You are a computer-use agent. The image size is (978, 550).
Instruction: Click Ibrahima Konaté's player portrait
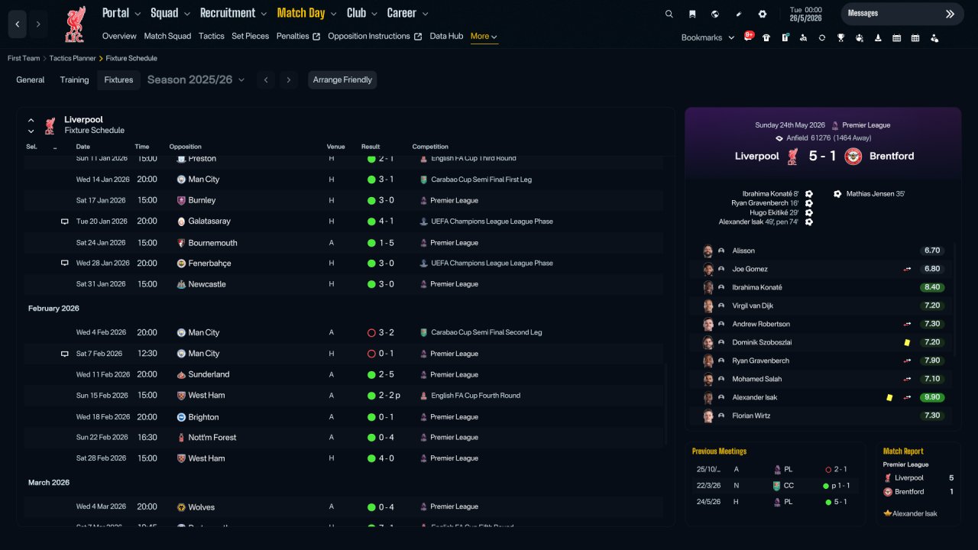click(x=708, y=287)
